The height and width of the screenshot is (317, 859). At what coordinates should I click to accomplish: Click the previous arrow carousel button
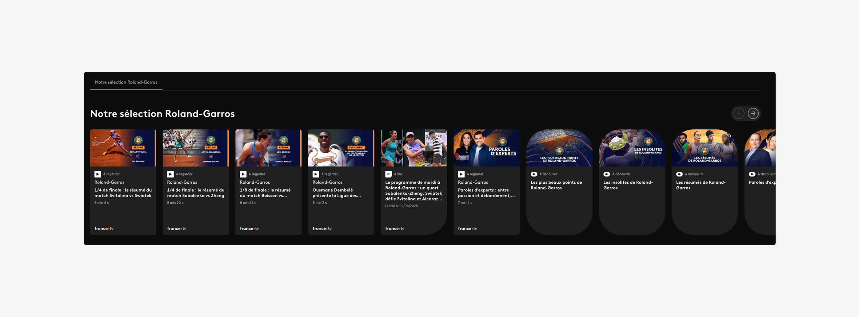[x=739, y=114]
